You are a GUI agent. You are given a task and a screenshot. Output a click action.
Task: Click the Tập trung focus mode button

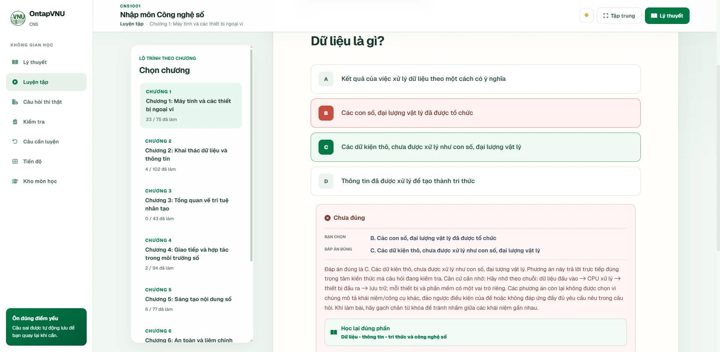619,16
